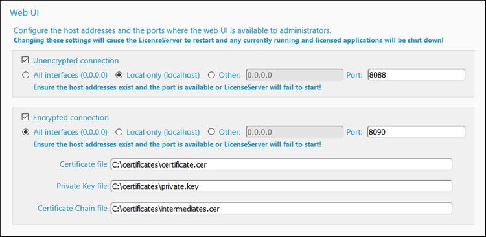Focus the Certificate Chain file path field

(281, 209)
